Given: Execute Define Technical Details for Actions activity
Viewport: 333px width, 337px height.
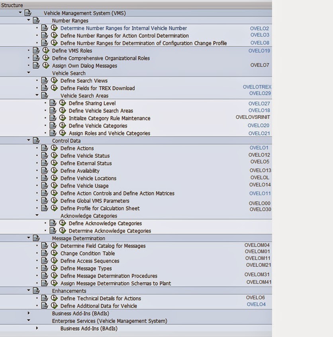Looking at the screenshot, I should pyautogui.click(x=54, y=298).
